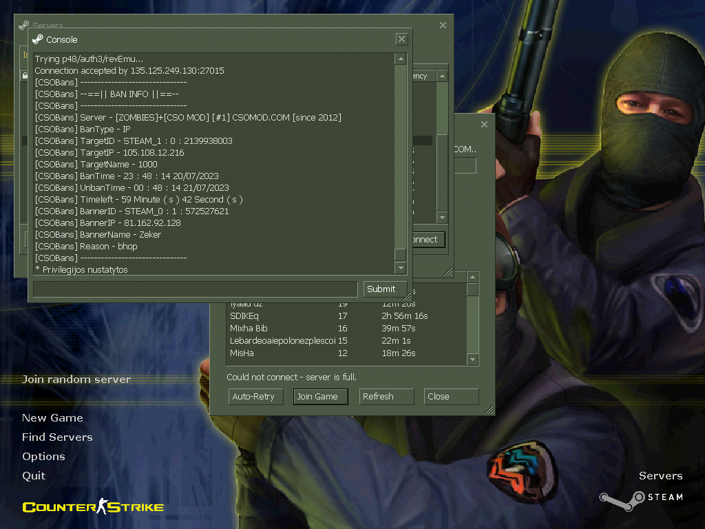This screenshot has width=705, height=529.
Task: Open Find Servers from main menu
Action: [57, 437]
